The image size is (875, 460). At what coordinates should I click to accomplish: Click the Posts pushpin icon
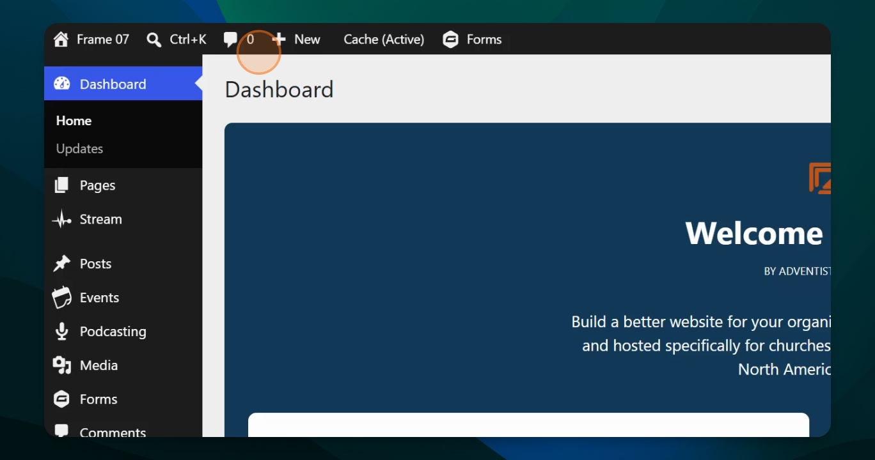[61, 264]
